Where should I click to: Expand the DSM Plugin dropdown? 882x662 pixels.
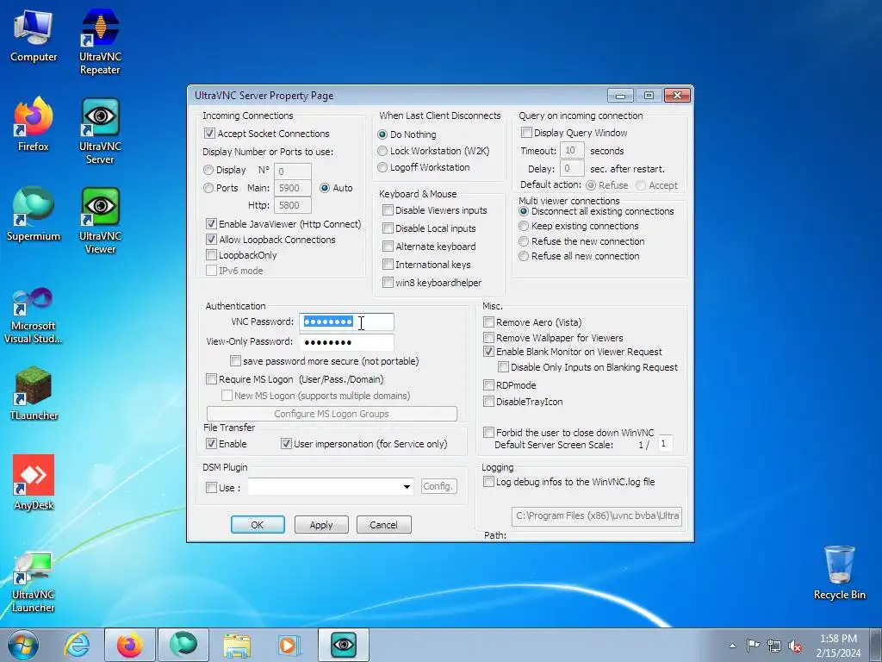[x=407, y=487]
